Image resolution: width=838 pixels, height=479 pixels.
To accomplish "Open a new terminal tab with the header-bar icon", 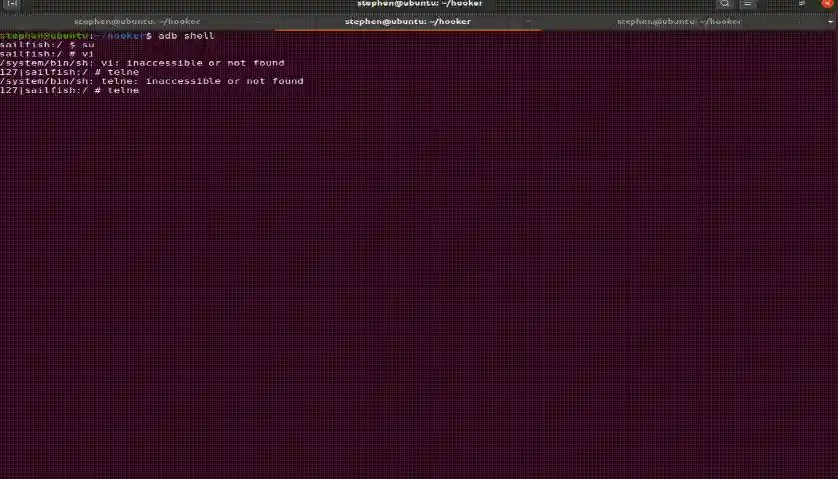I will (x=12, y=4).
